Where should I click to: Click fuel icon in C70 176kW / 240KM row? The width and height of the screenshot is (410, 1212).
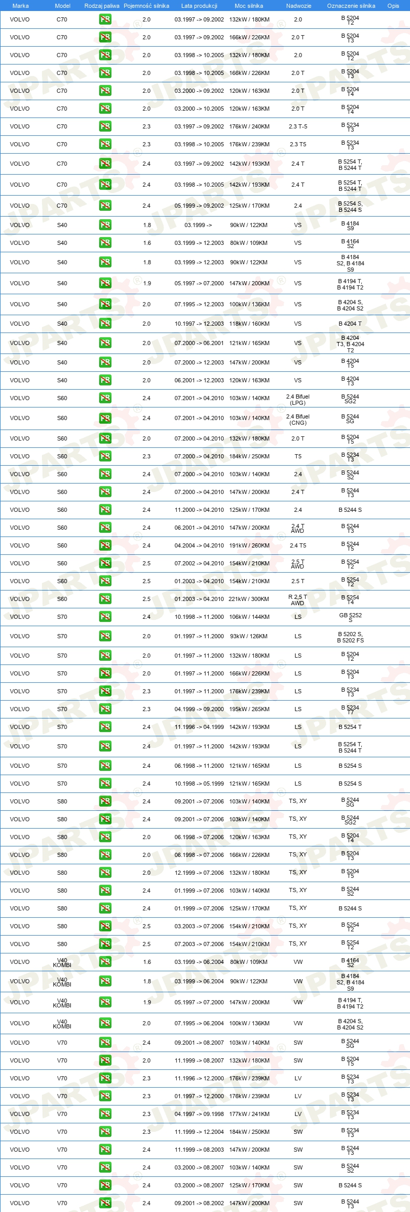click(x=105, y=126)
